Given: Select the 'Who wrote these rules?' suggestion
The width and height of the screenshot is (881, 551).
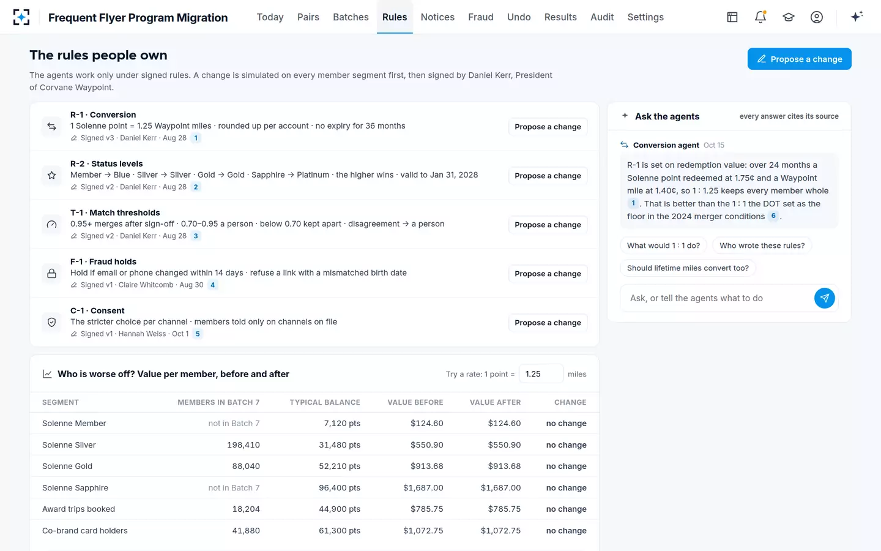Looking at the screenshot, I should (762, 246).
